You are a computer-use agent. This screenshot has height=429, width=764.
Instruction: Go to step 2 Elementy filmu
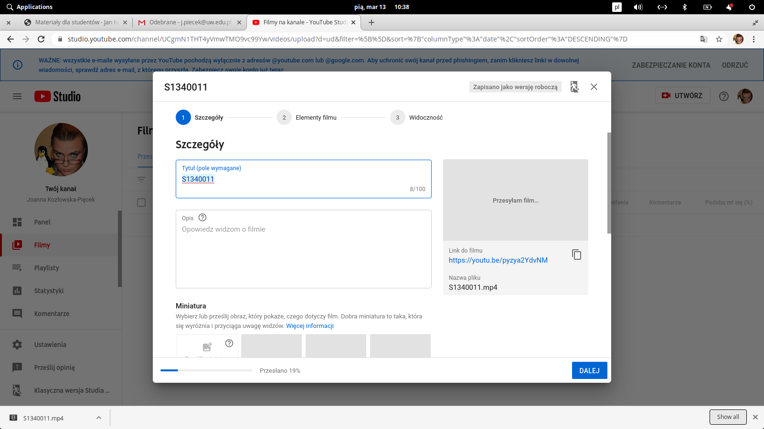tap(307, 117)
